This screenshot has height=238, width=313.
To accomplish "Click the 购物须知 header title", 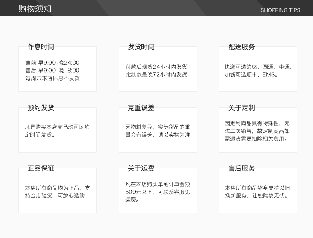I will (35, 9).
